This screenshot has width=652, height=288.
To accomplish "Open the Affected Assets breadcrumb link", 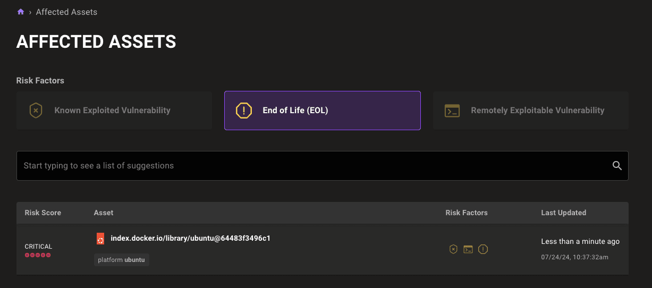I will click(66, 12).
